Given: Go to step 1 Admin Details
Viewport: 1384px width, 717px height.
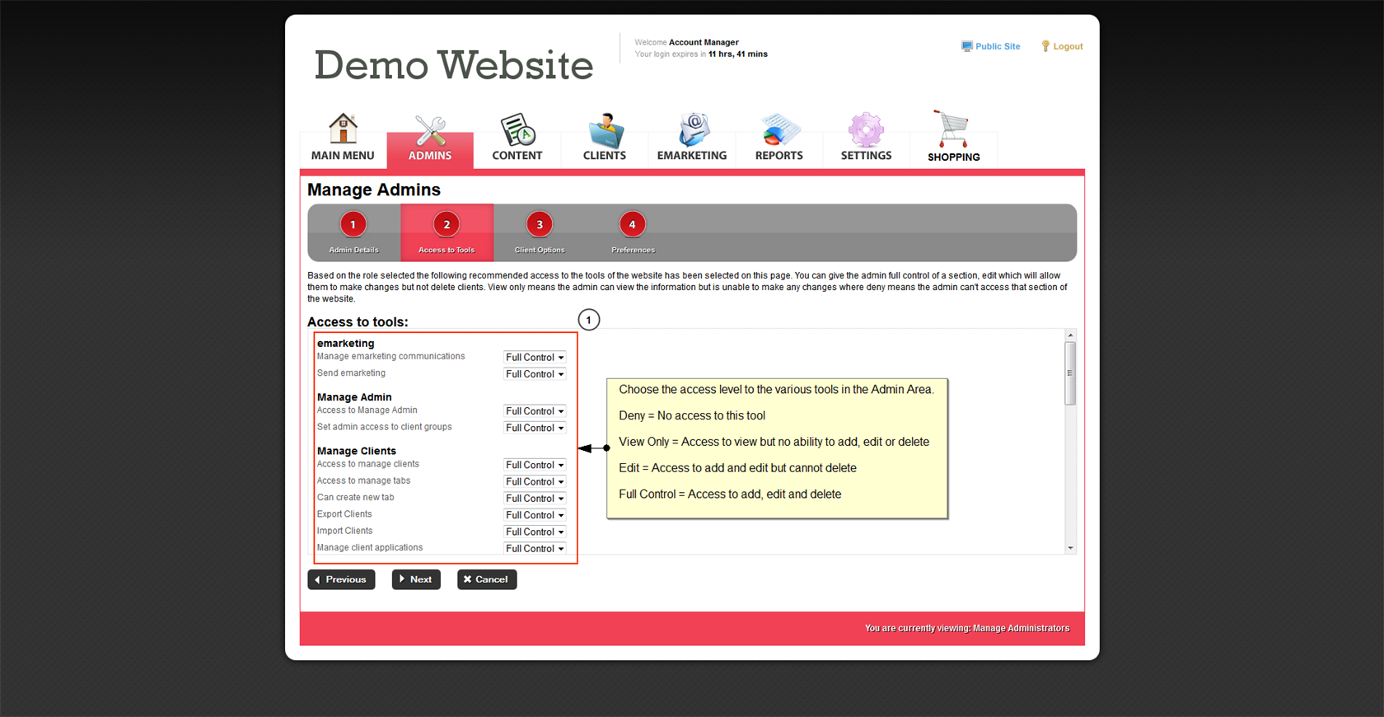Looking at the screenshot, I should 353,225.
